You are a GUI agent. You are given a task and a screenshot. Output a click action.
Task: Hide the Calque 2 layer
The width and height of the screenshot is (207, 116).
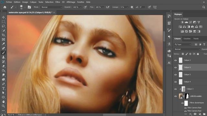175,60
